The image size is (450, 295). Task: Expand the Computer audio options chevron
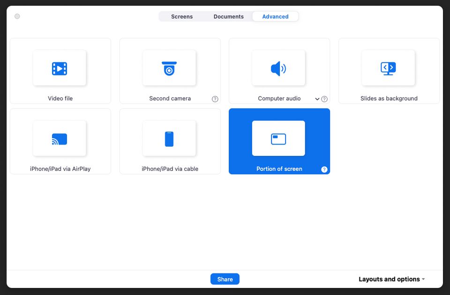(317, 99)
